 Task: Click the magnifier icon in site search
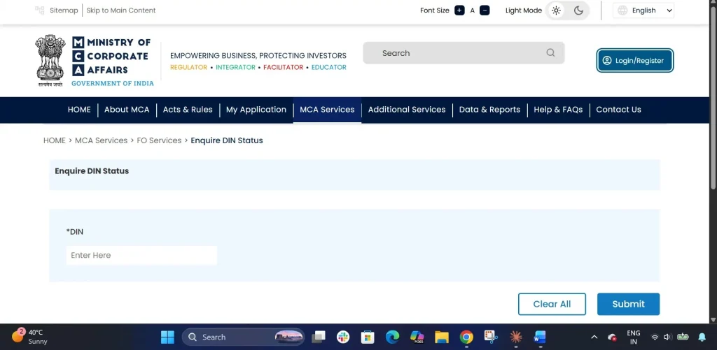(550, 53)
